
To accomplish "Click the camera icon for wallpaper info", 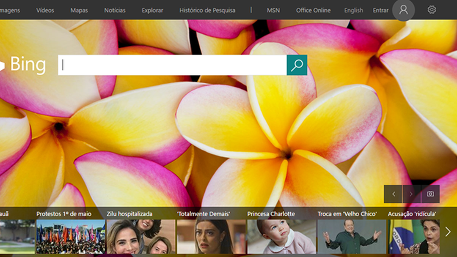I will (430, 194).
